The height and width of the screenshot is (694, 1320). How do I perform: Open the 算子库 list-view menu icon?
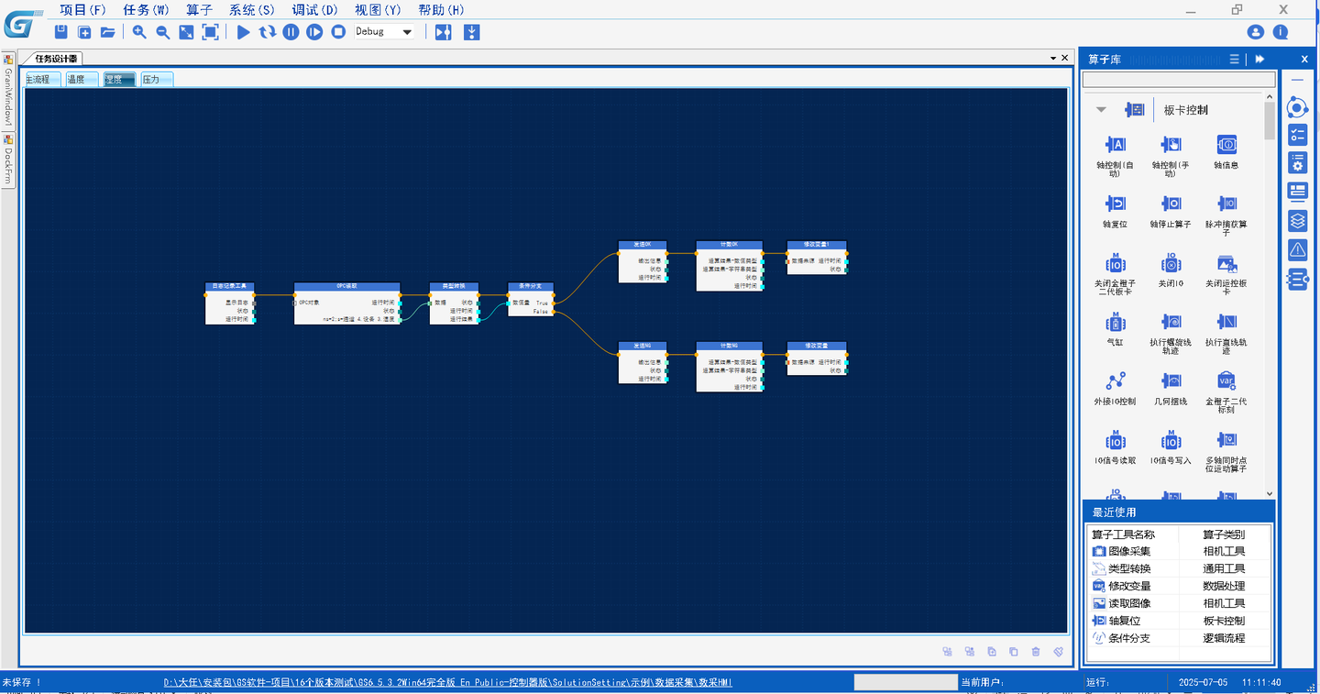point(1235,59)
